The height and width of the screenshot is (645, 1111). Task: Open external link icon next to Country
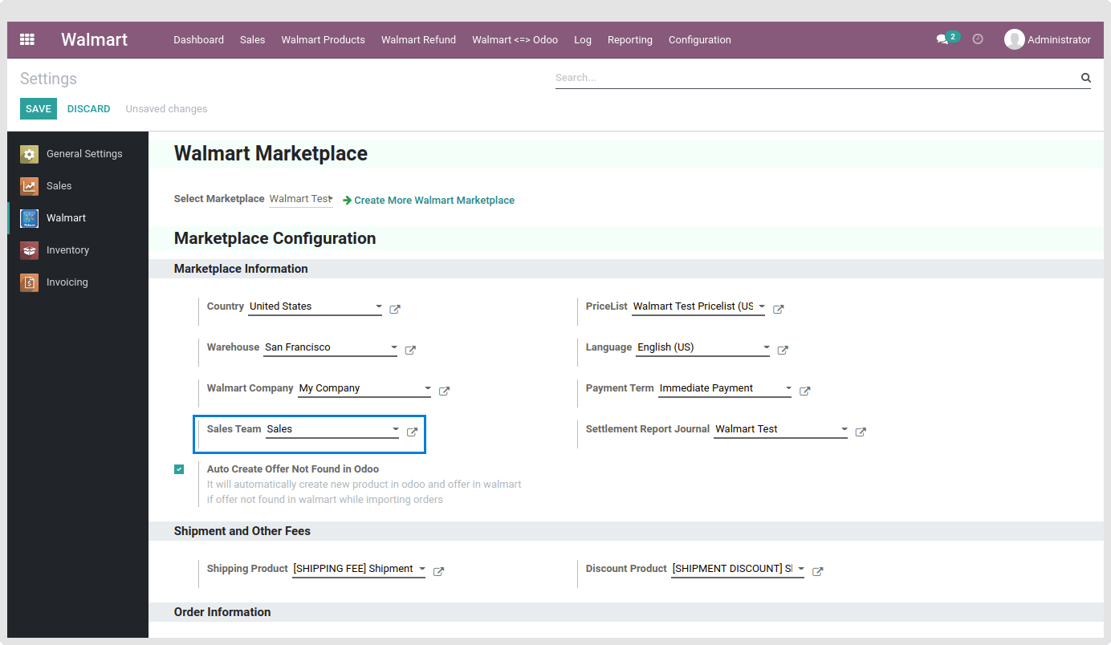(x=395, y=309)
